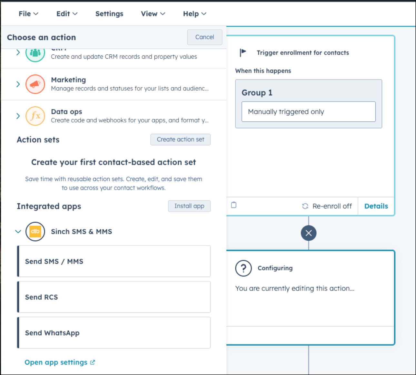Click the Sinch SMS & MMS app icon
416x375 pixels.
(x=35, y=231)
